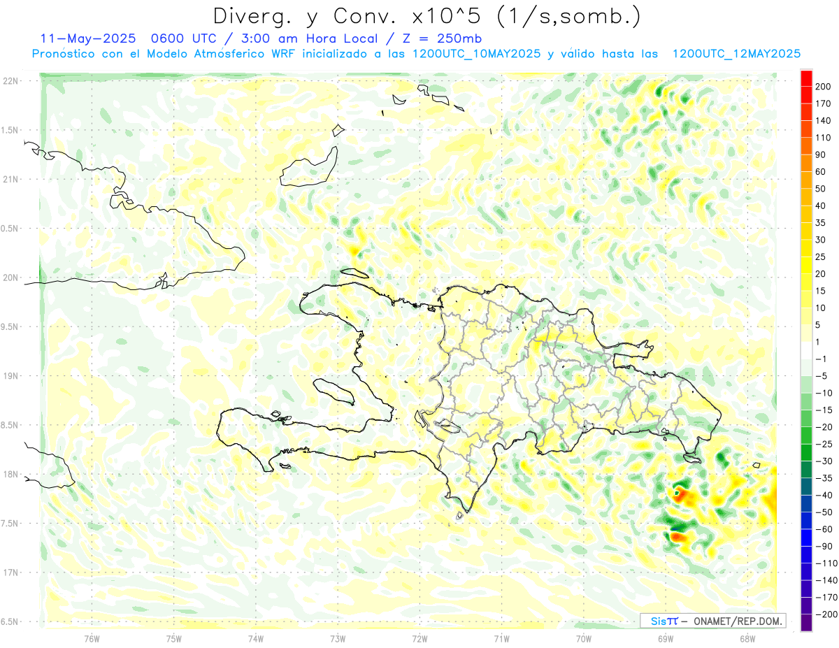Image resolution: width=839 pixels, height=648 pixels.
Task: Click the "-170" color scale label
Action: click(826, 597)
